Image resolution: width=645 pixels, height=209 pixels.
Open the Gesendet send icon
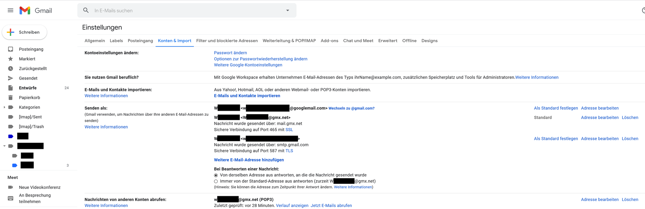click(10, 78)
